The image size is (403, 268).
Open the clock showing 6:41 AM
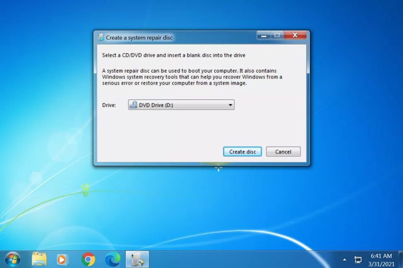pyautogui.click(x=381, y=260)
